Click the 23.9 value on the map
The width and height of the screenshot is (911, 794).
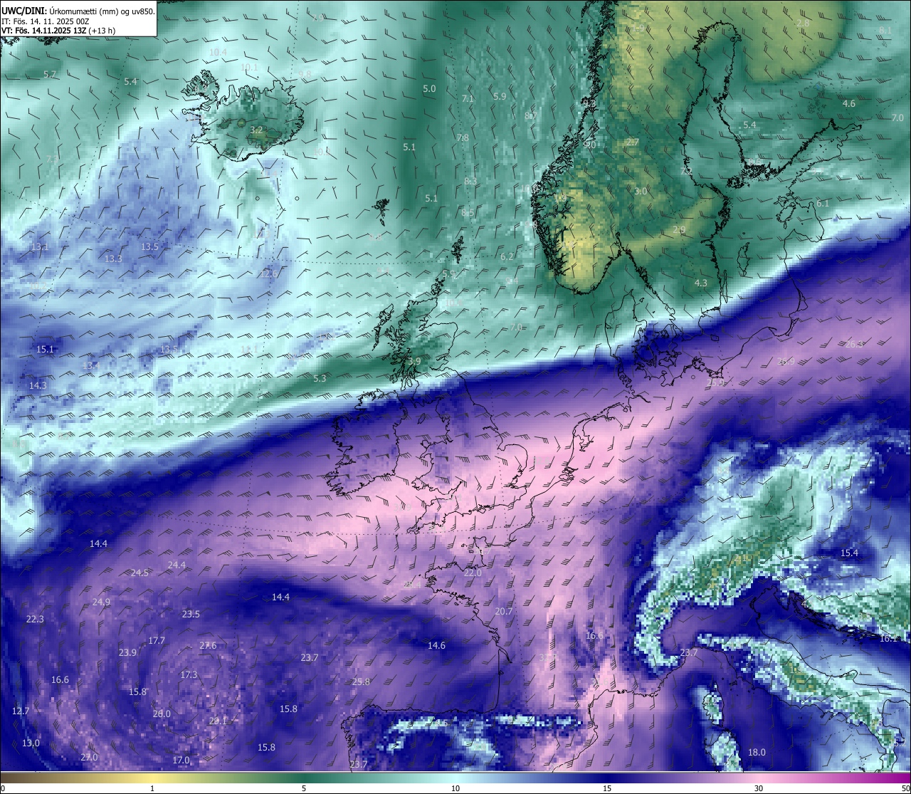tap(127, 653)
